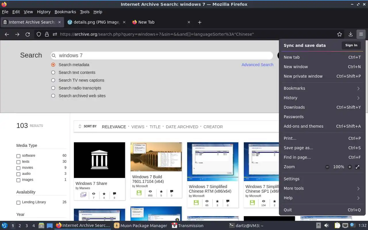
Task: Select Search TV news captions option
Action: coord(53,80)
